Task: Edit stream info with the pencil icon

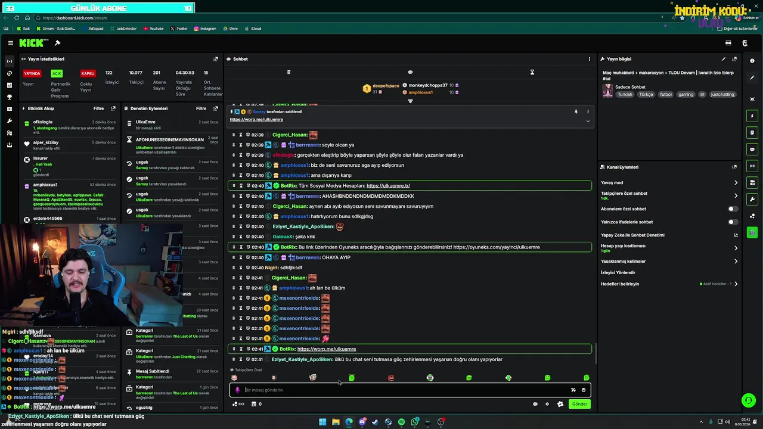Action: point(724,59)
